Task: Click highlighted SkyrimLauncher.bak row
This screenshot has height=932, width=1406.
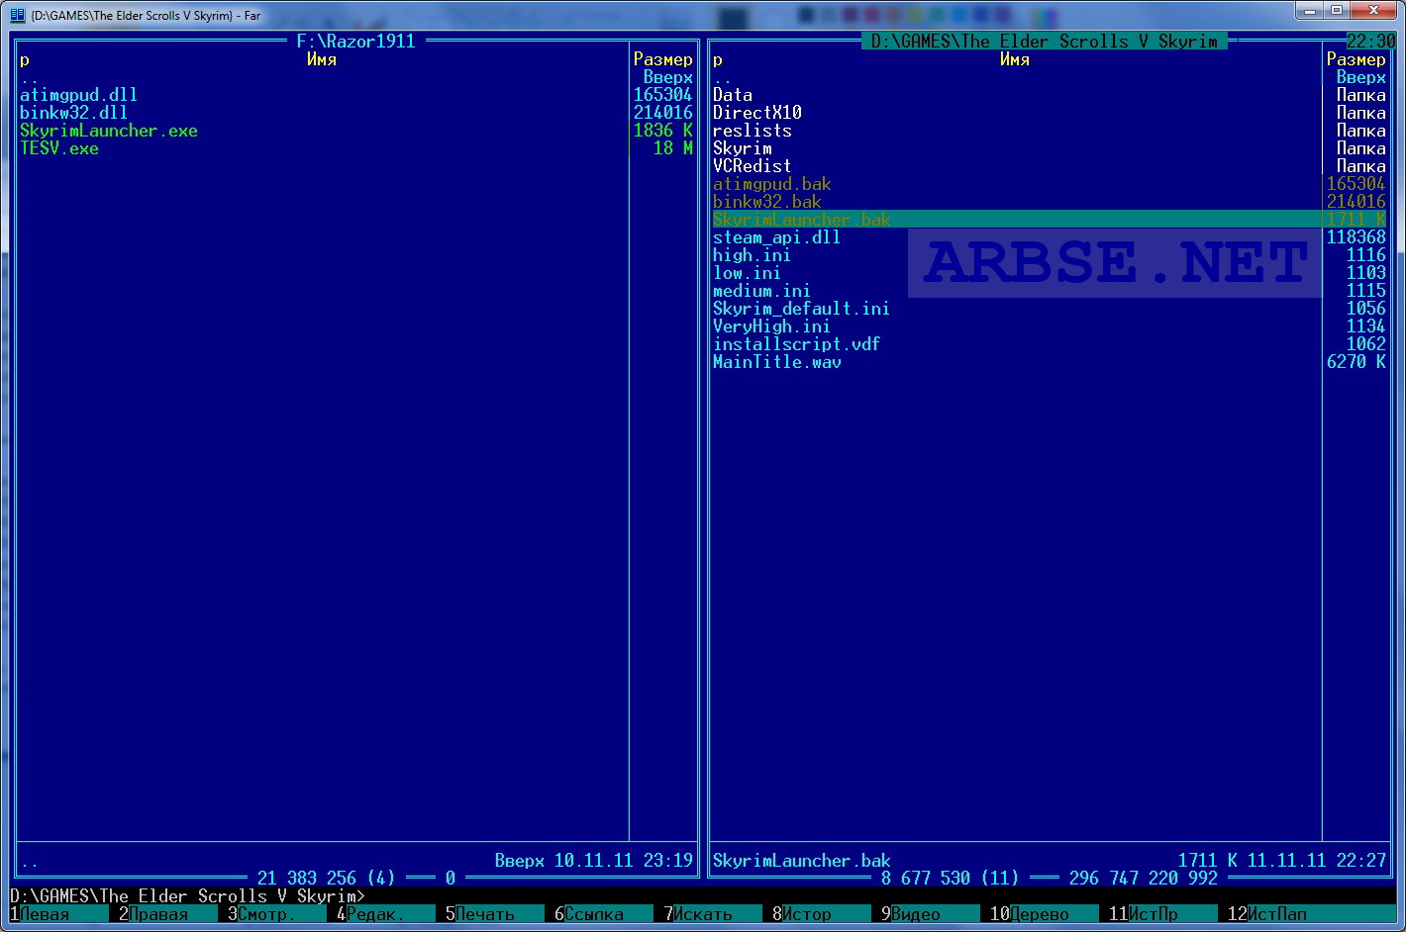Action: pyautogui.click(x=1050, y=220)
